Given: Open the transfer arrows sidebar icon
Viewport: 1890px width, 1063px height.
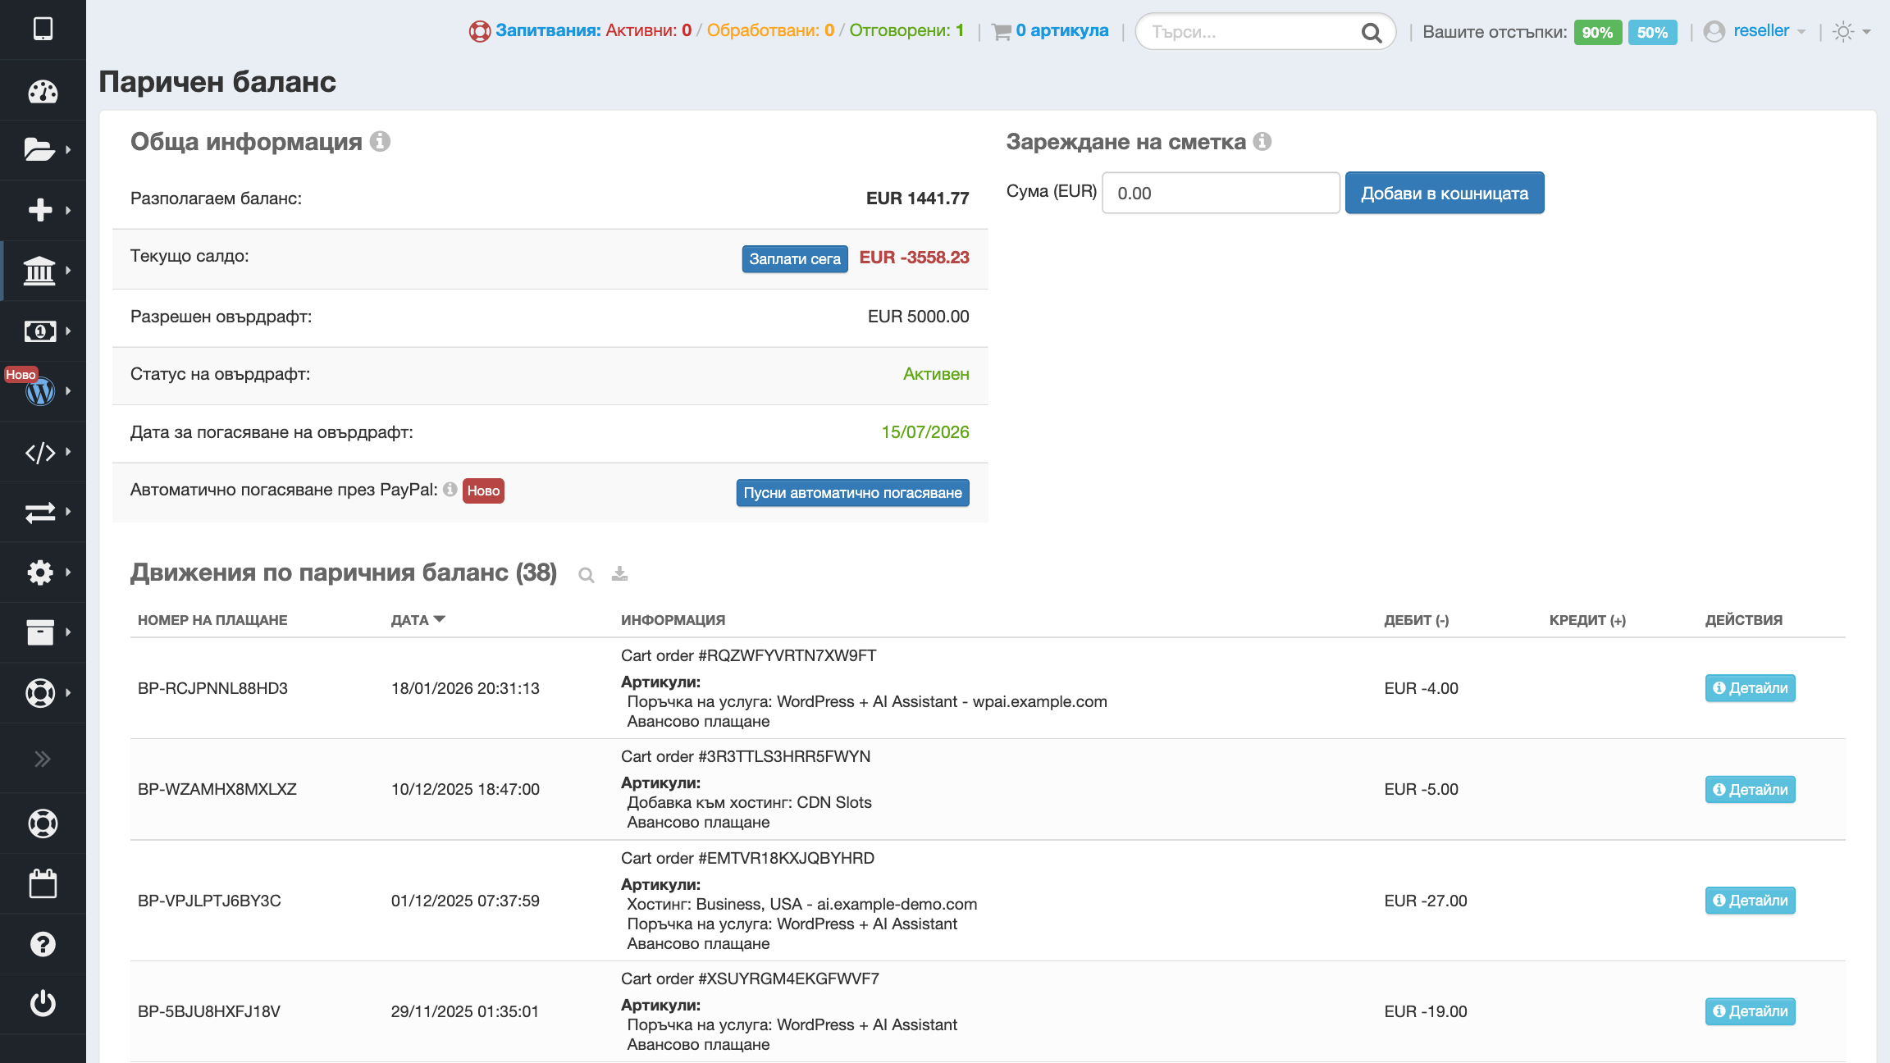Looking at the screenshot, I should tap(40, 513).
